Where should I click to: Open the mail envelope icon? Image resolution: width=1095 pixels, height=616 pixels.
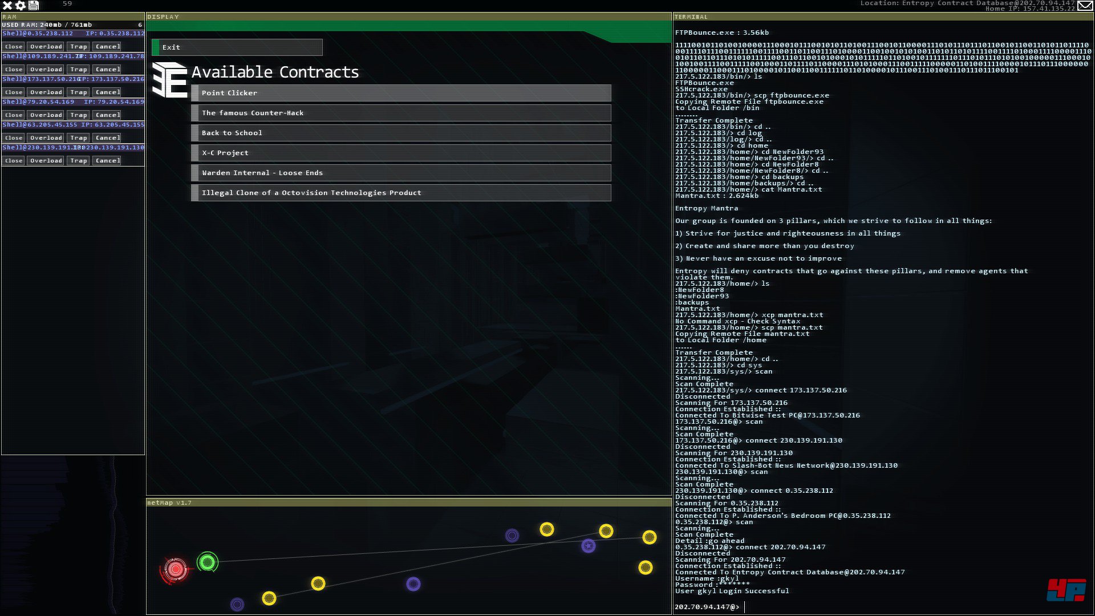coord(1085,6)
